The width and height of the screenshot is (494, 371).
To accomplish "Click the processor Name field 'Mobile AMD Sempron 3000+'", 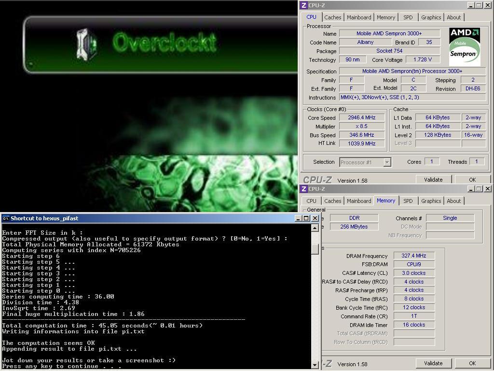I will coord(389,33).
